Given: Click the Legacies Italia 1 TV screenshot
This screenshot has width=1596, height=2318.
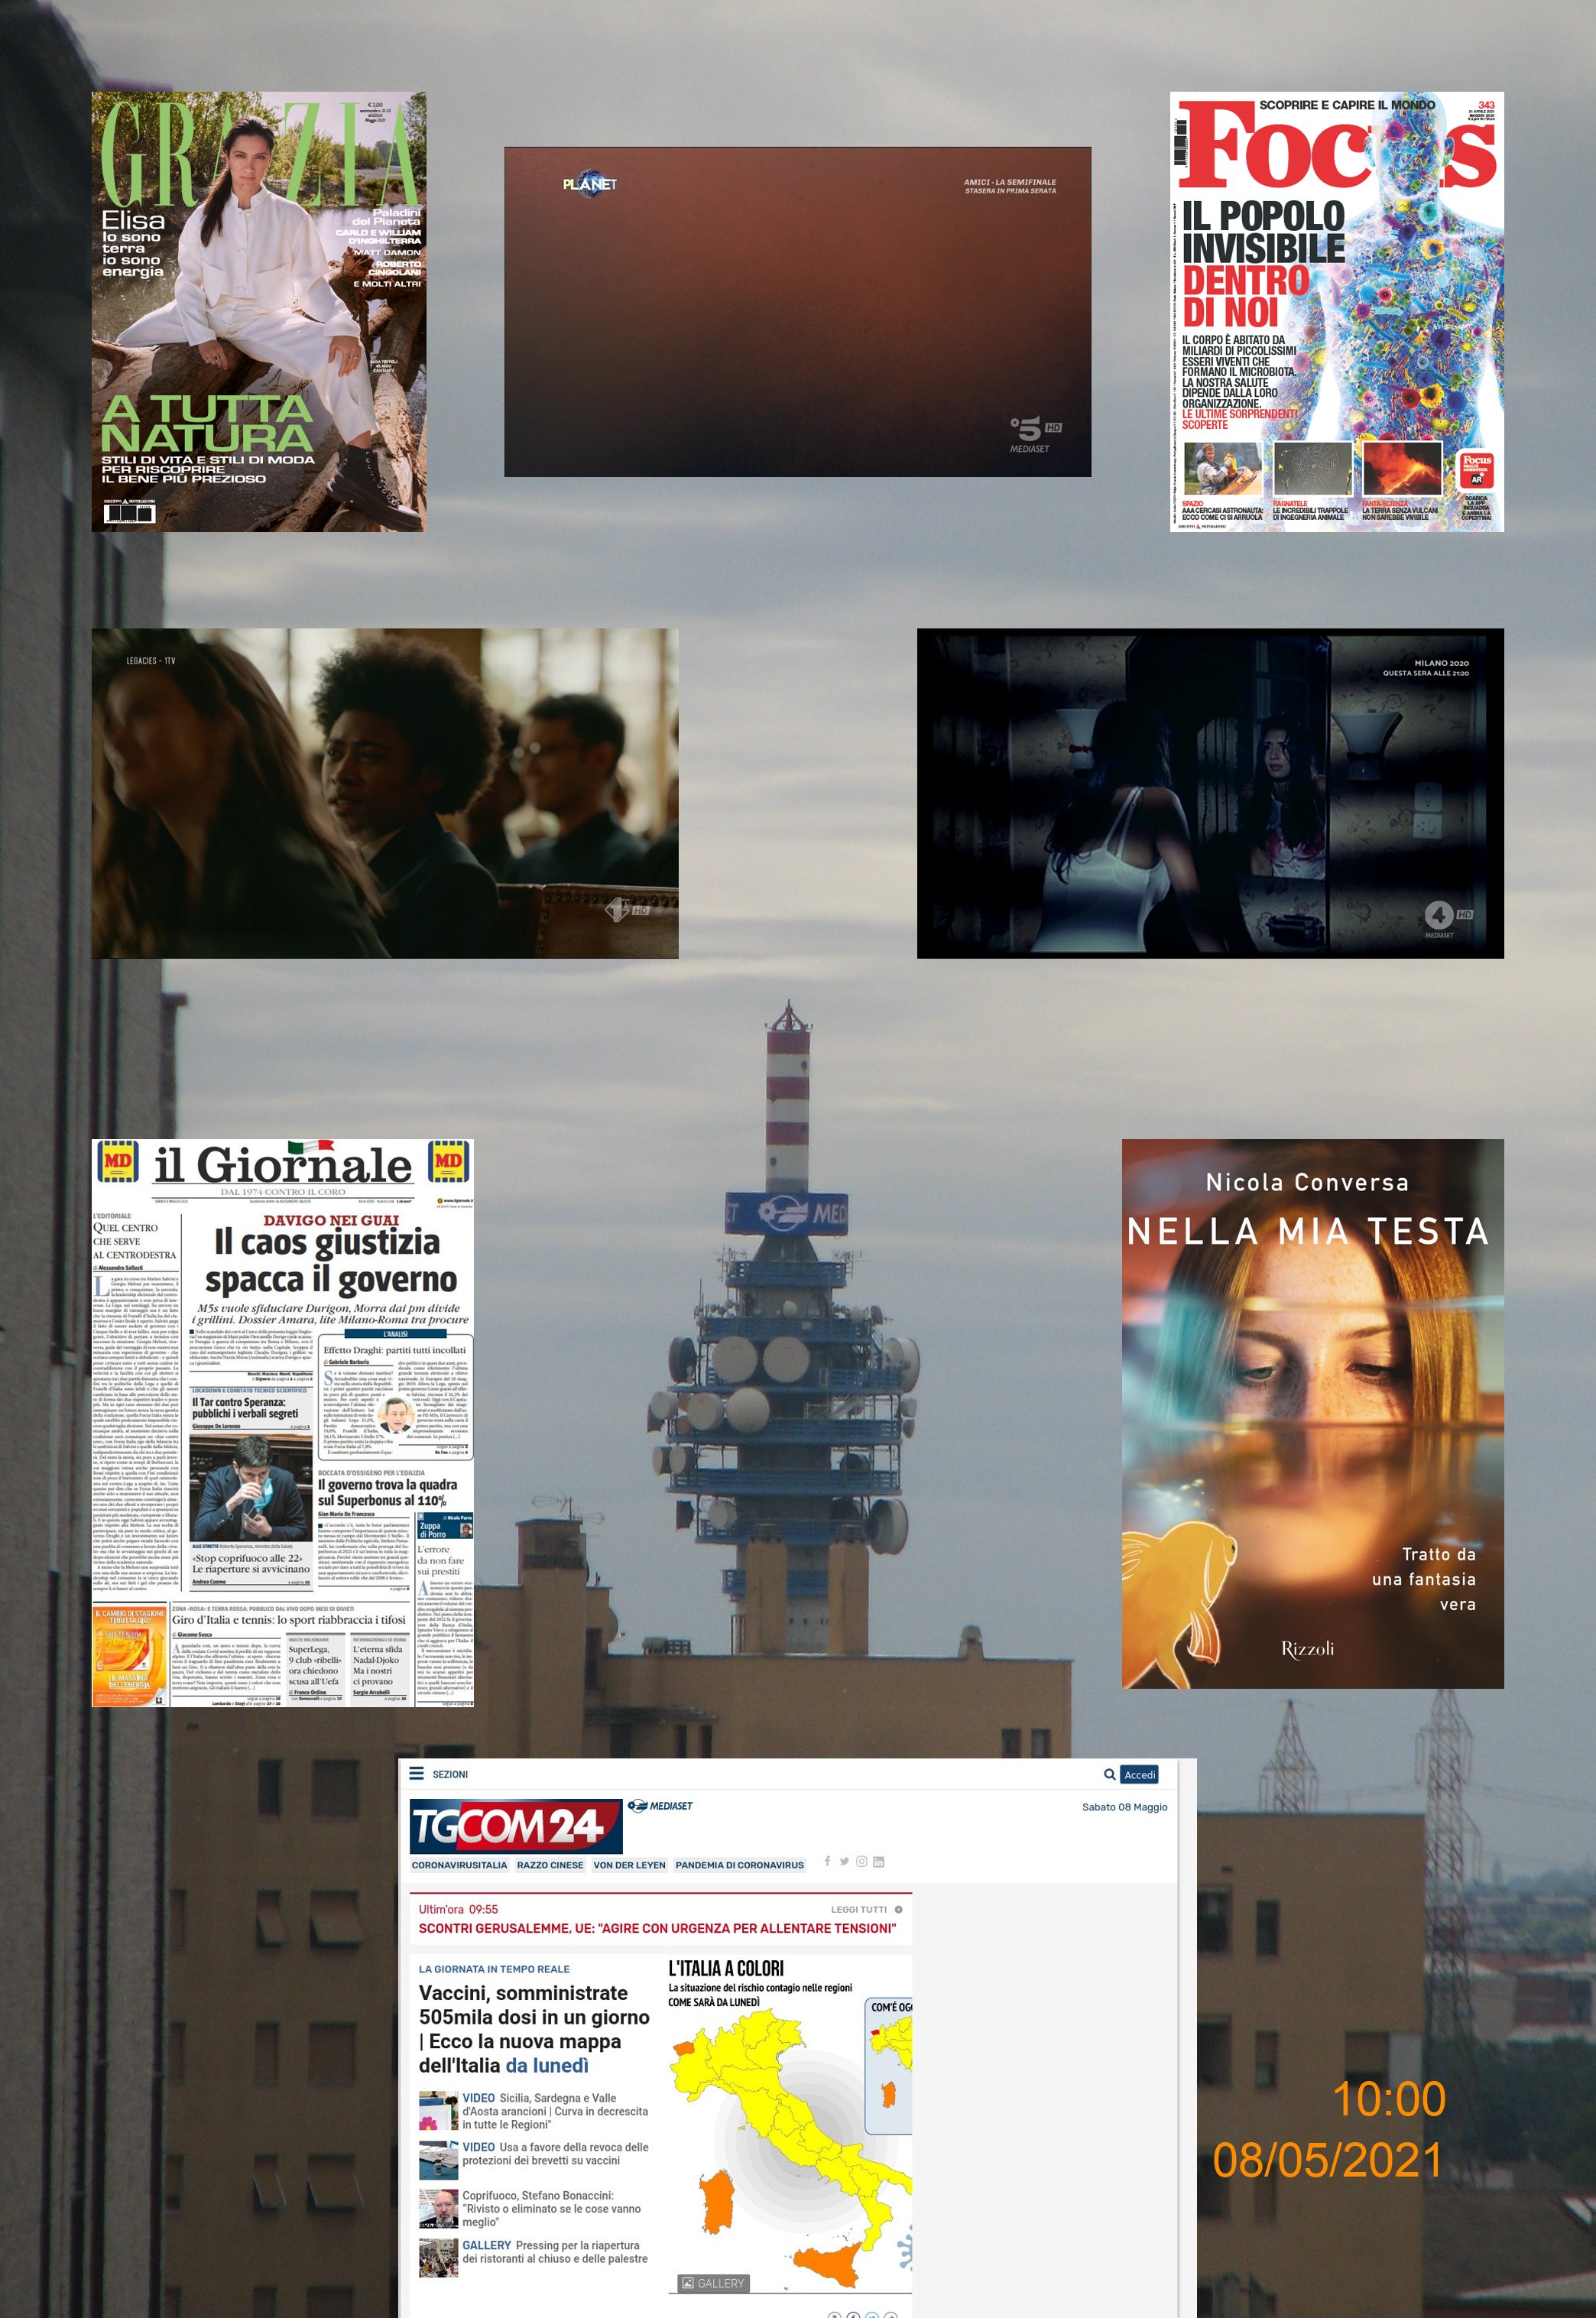Looking at the screenshot, I should click(x=385, y=793).
